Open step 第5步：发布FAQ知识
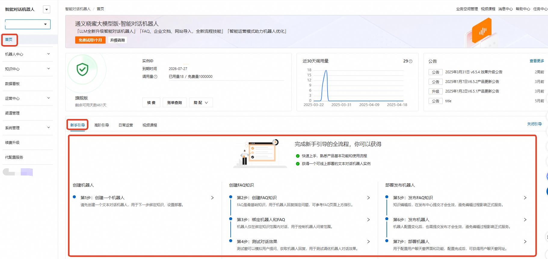The width and height of the screenshot is (548, 259). [x=413, y=198]
